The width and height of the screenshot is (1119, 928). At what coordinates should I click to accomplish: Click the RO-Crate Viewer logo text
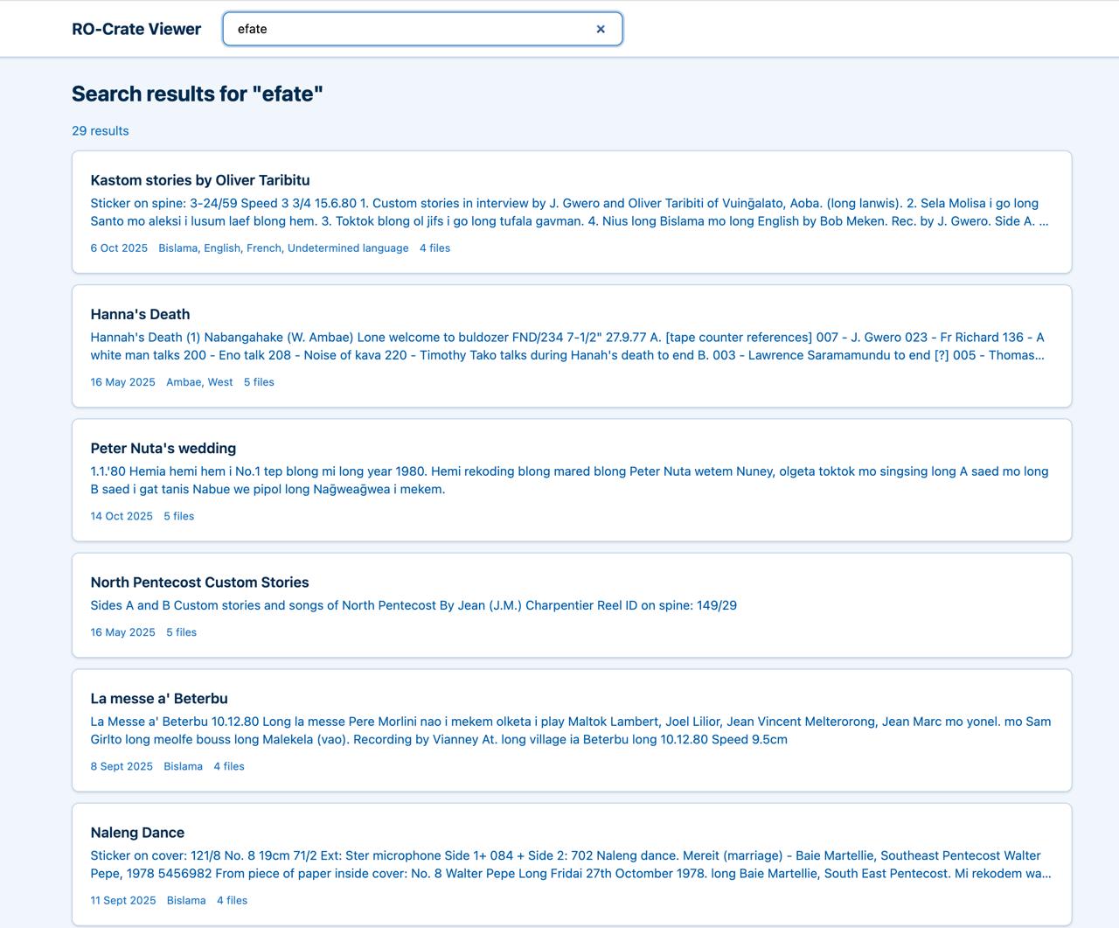tap(136, 29)
